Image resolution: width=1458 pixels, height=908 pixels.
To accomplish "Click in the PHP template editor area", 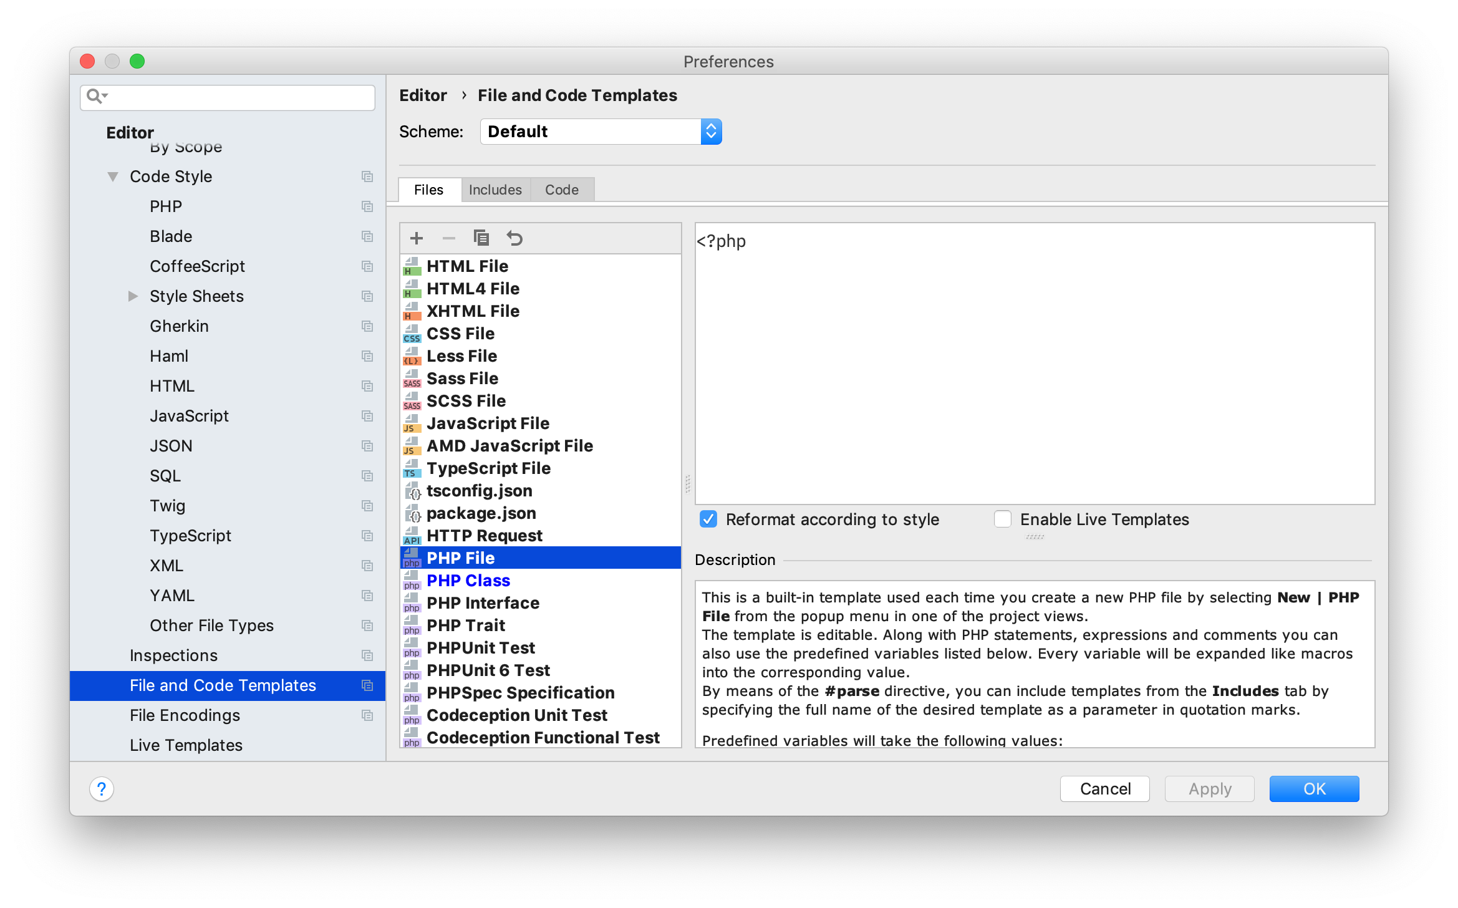I will [x=1035, y=364].
